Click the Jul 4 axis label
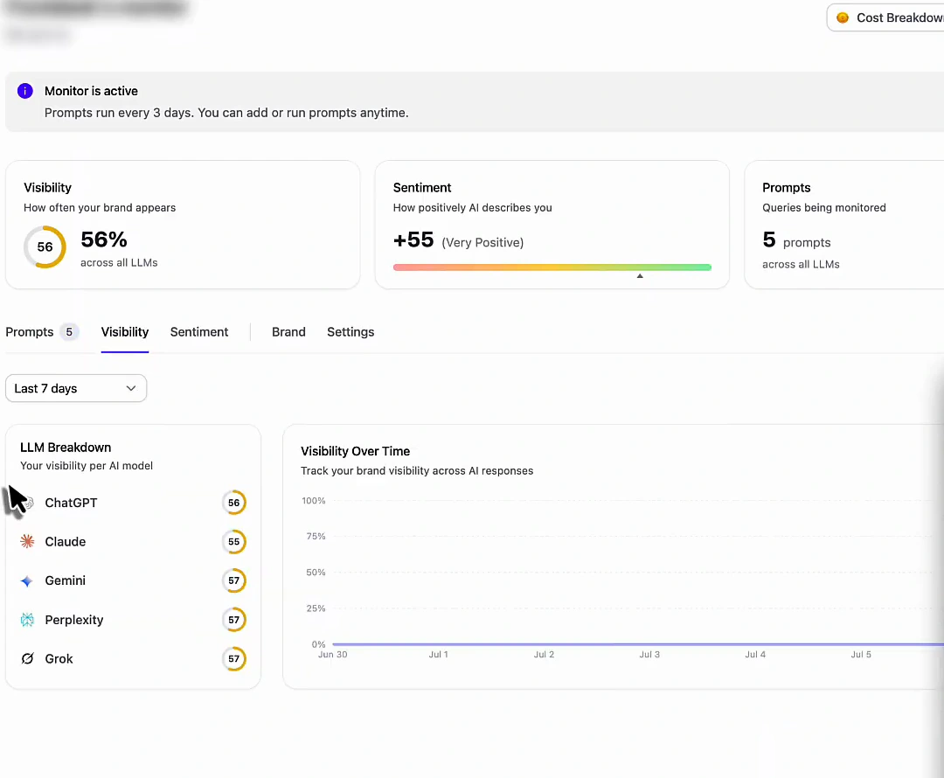The height and width of the screenshot is (778, 944). [755, 655]
